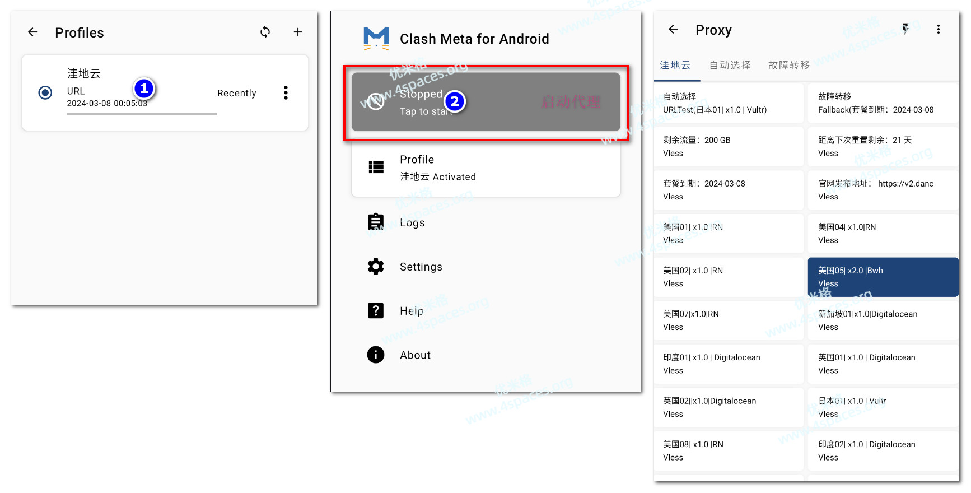Screen dimensions: 971x493
Task: Select the 洼地云 profile radio button
Action: pyautogui.click(x=45, y=92)
